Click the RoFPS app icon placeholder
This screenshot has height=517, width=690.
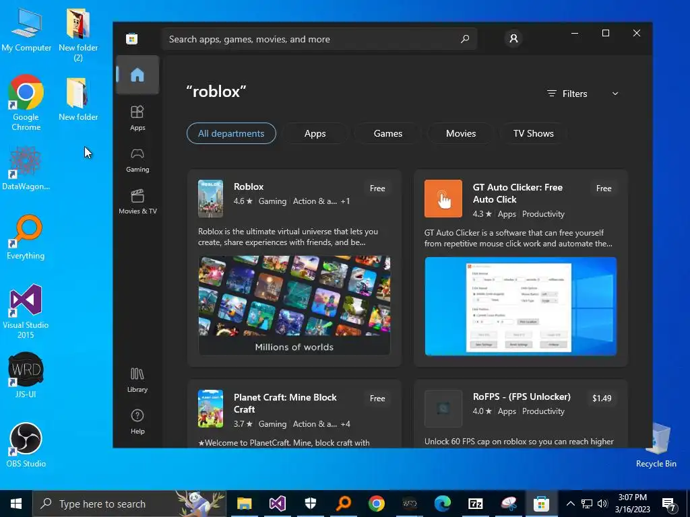click(443, 409)
